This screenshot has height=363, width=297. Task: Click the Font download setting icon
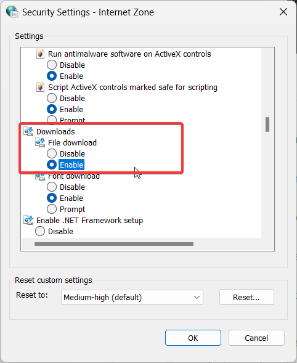tap(40, 177)
